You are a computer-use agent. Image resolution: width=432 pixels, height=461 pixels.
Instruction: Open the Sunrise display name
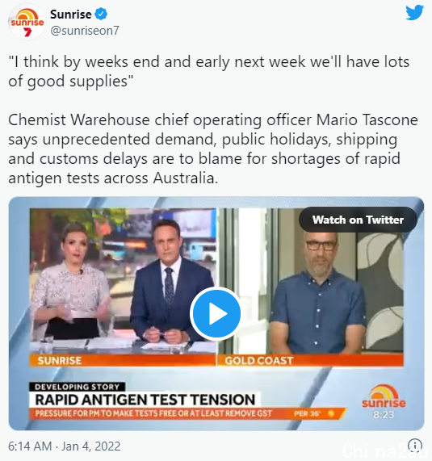70,14
